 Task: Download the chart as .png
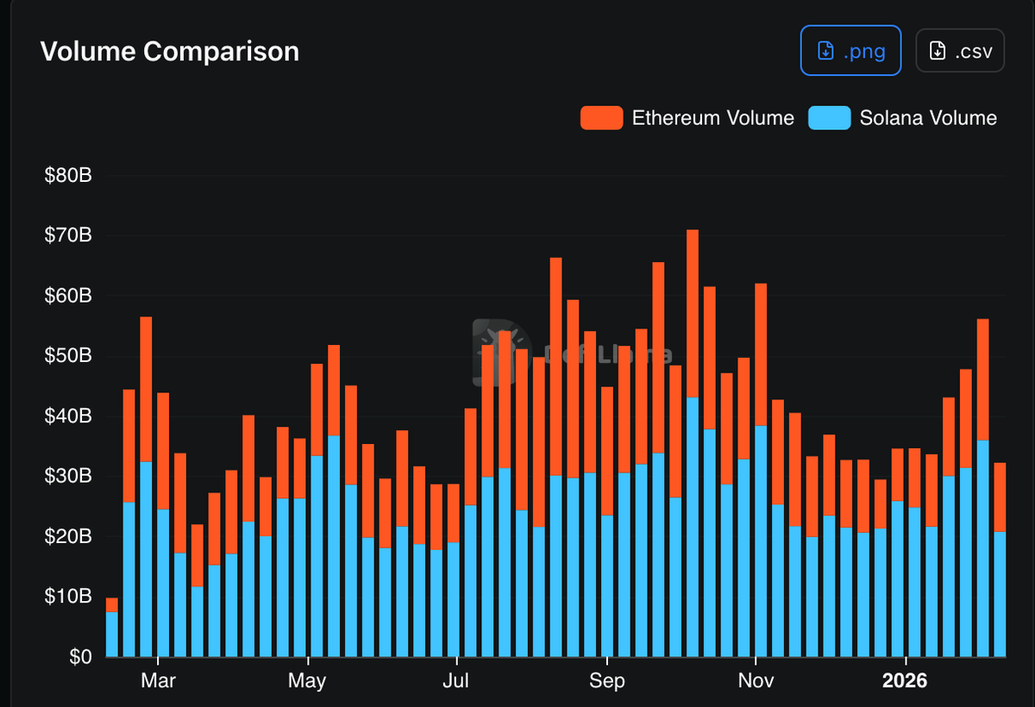(x=850, y=51)
